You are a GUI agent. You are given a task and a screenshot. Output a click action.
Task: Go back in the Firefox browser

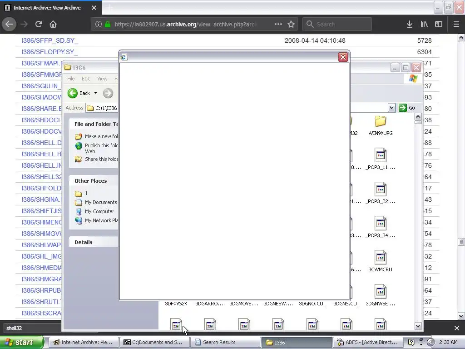coord(9,24)
